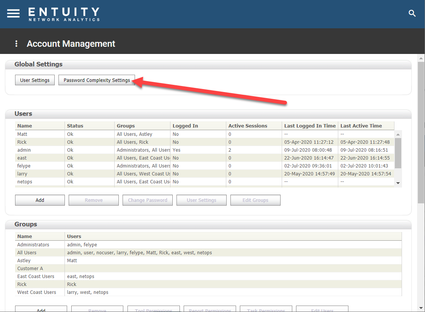Screen dimensions: 425x312
Task: Select the Rick group row
Action: [x=209, y=284]
